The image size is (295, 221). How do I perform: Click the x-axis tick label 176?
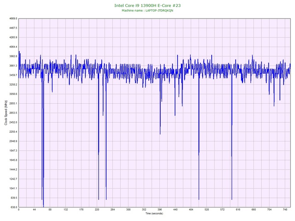point(81,210)
